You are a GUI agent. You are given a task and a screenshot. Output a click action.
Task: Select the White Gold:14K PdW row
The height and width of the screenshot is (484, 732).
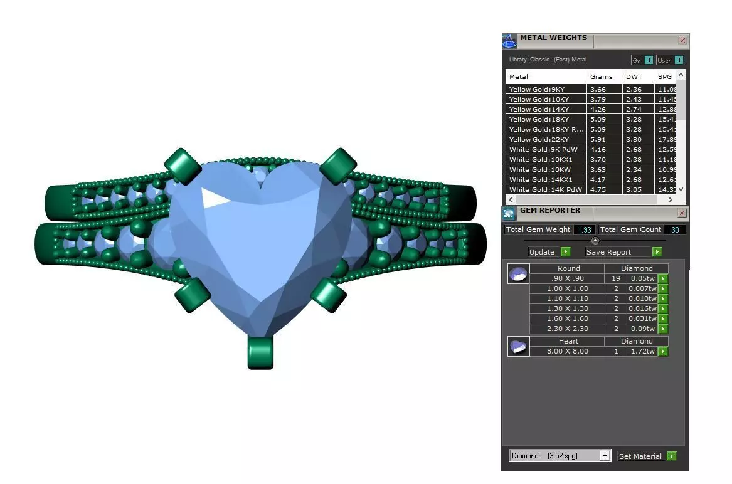point(590,189)
